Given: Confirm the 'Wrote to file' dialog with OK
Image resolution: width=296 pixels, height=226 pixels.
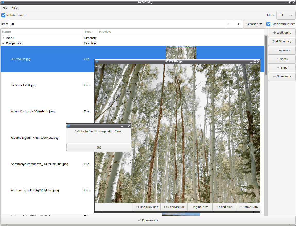Looking at the screenshot, I should tap(99, 147).
